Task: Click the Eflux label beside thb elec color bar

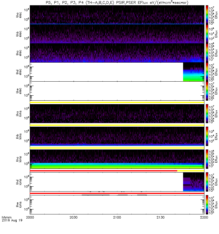Action: [x=216, y=34]
